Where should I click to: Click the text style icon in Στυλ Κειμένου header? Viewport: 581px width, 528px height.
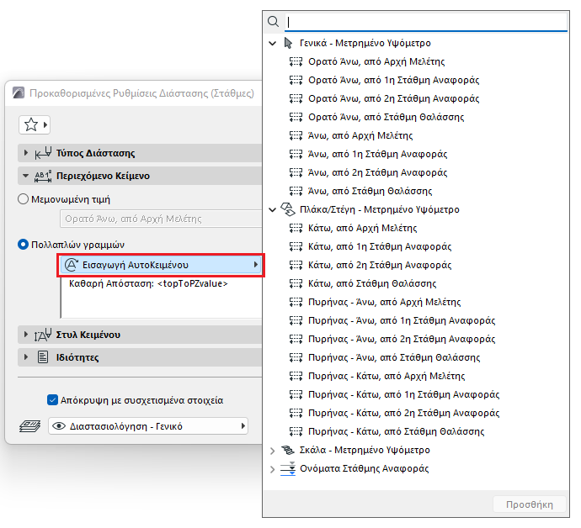pyautogui.click(x=43, y=335)
